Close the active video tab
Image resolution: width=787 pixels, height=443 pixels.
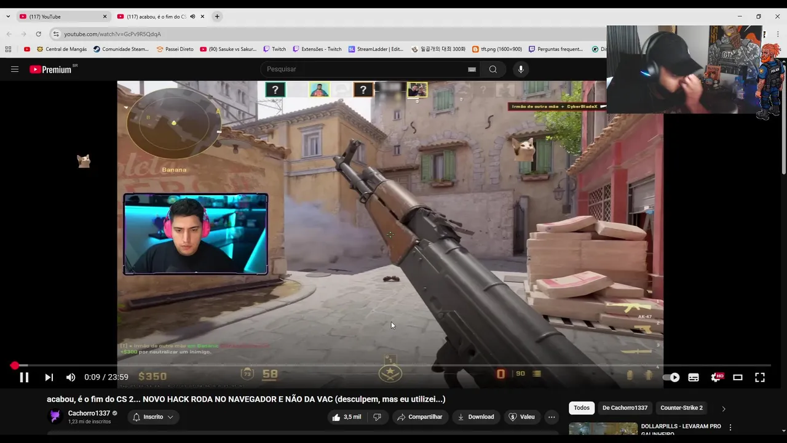coord(202,17)
